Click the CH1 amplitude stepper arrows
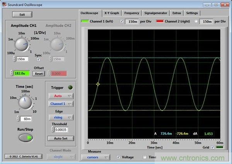 [x=14, y=59]
